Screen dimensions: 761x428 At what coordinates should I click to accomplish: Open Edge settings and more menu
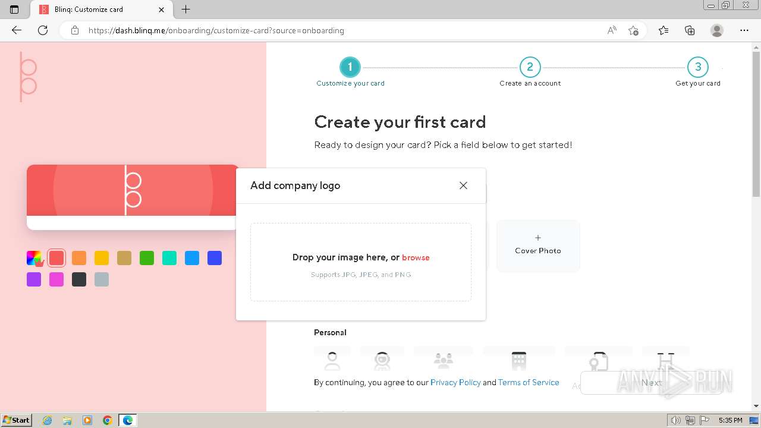(744, 30)
